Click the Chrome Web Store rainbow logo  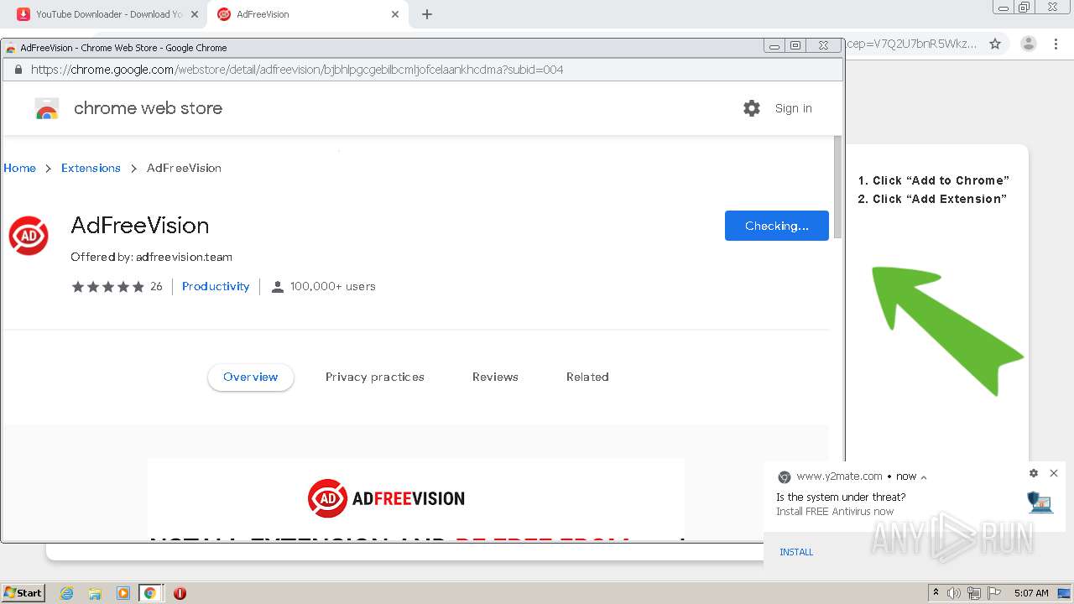tap(47, 108)
